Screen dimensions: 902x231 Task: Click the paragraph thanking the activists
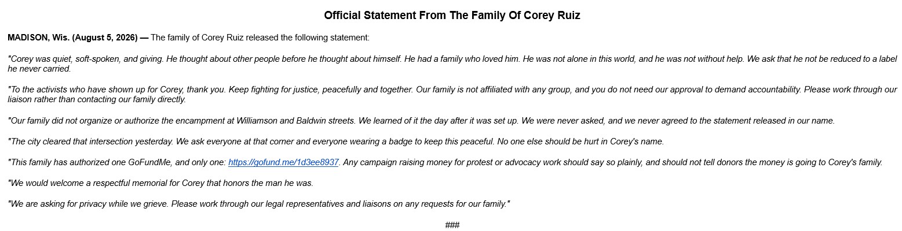coord(452,94)
